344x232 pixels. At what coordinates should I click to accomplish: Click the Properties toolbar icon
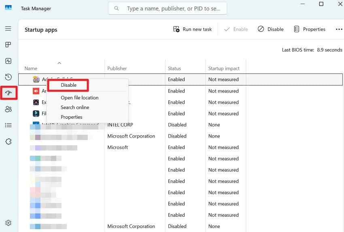(x=296, y=29)
